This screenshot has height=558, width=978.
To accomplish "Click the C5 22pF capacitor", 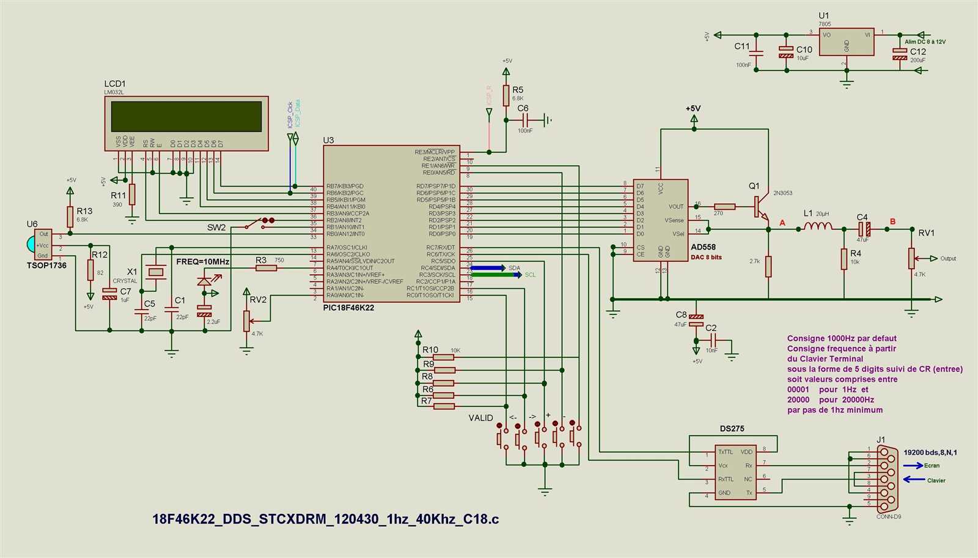I will coord(142,311).
